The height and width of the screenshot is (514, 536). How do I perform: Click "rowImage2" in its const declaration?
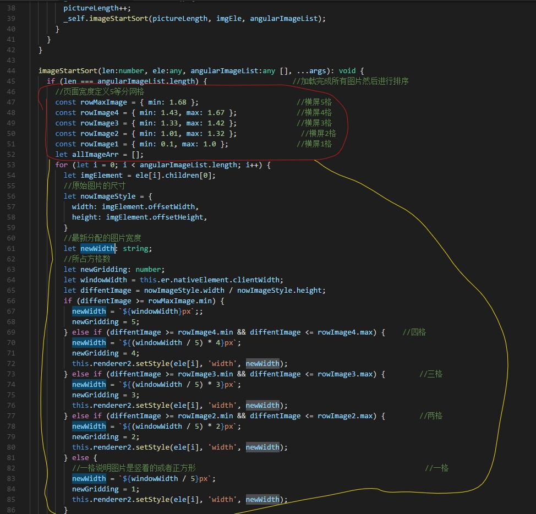click(100, 133)
